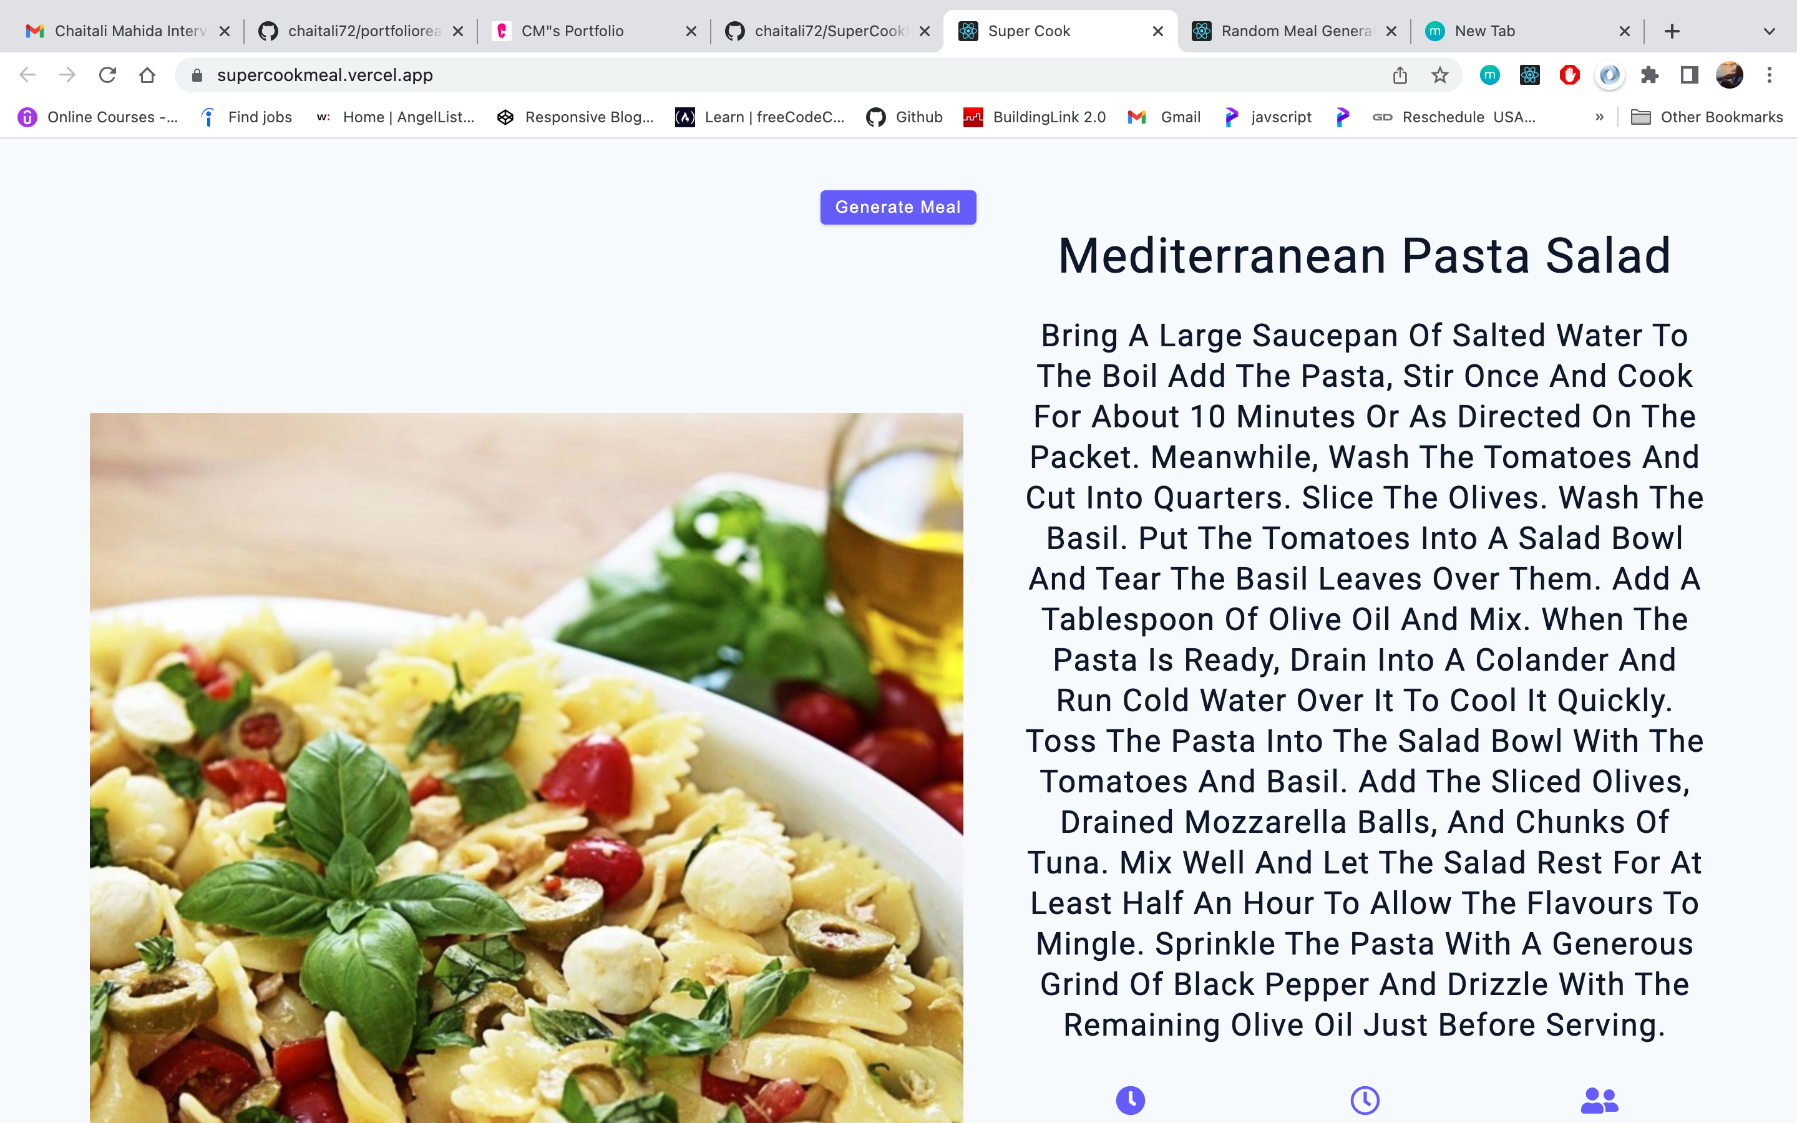Open BuildingLink 2.0 bookmark
The width and height of the screenshot is (1797, 1123).
pyautogui.click(x=1035, y=117)
